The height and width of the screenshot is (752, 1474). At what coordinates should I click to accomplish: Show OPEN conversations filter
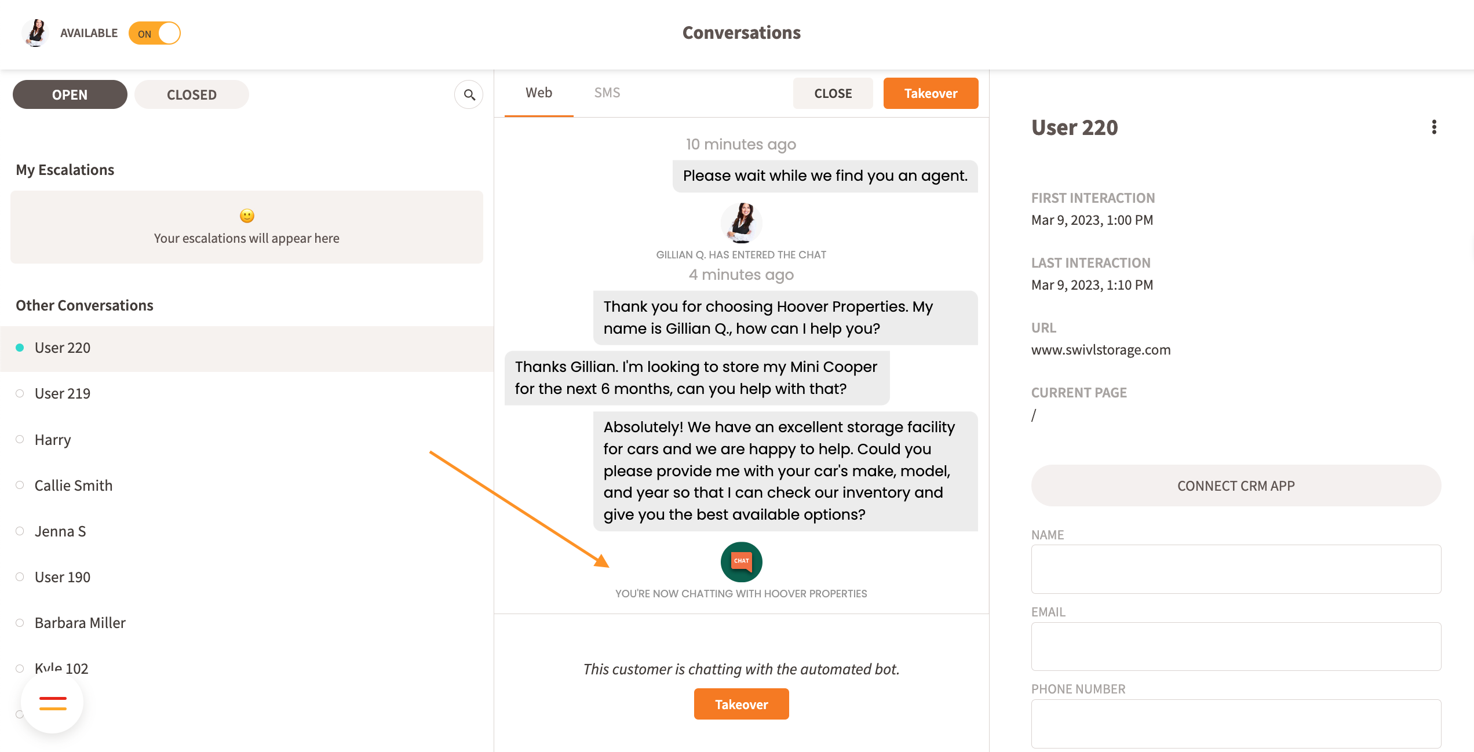point(70,94)
